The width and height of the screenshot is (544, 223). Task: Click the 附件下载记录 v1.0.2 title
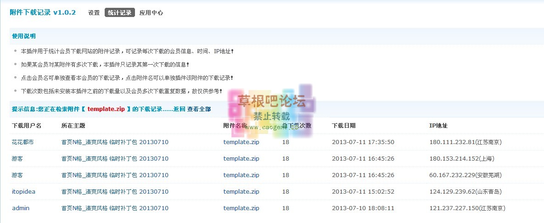(x=43, y=12)
